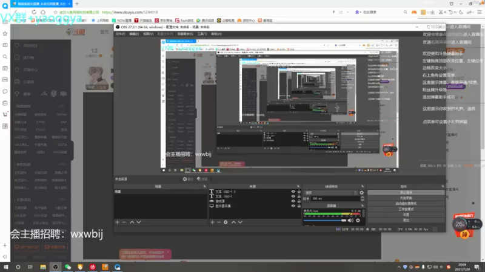Open OBS Edit menu
The image size is (485, 272).
click(134, 34)
